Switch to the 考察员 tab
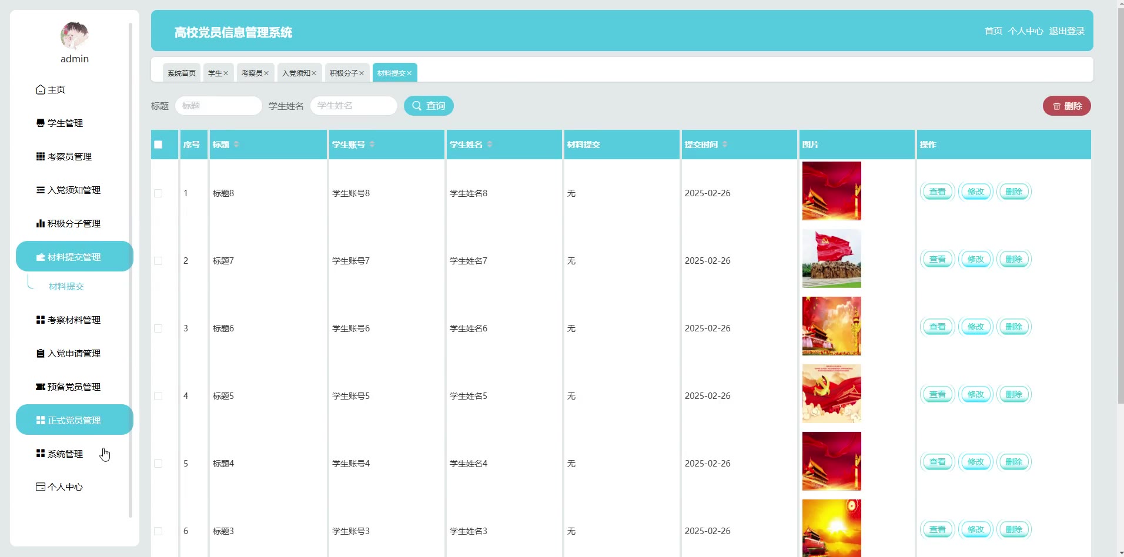 [252, 73]
